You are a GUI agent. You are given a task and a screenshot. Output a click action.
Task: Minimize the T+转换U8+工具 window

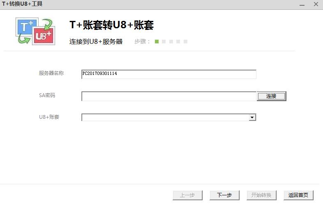pyautogui.click(x=302, y=5)
